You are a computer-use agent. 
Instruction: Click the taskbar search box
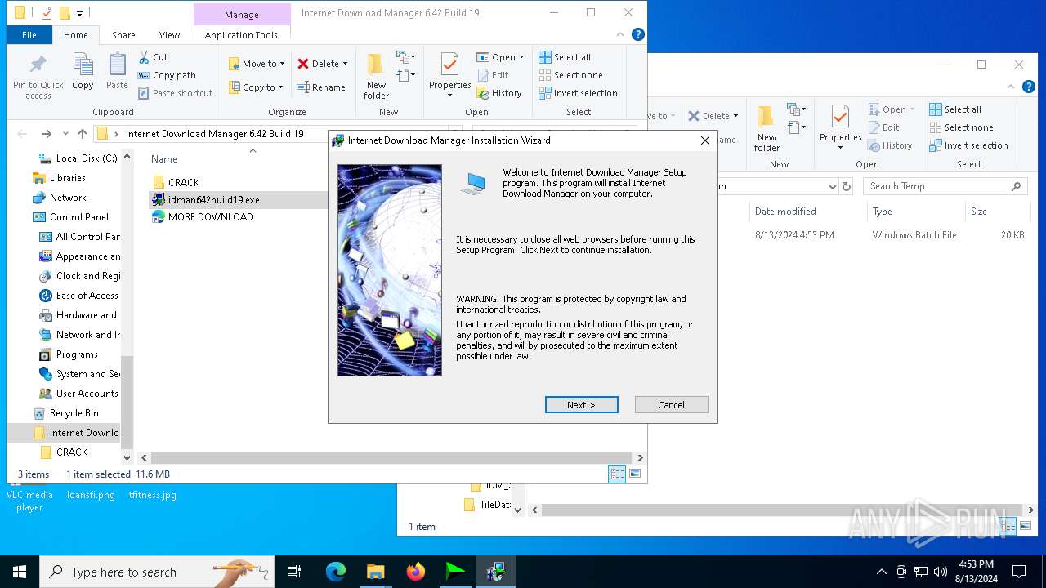[x=157, y=572]
